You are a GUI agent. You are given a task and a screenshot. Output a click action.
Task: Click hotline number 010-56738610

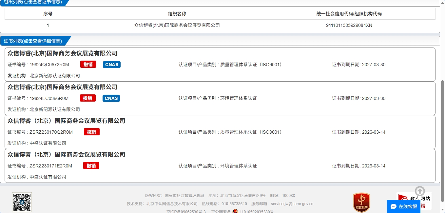[x=234, y=203]
